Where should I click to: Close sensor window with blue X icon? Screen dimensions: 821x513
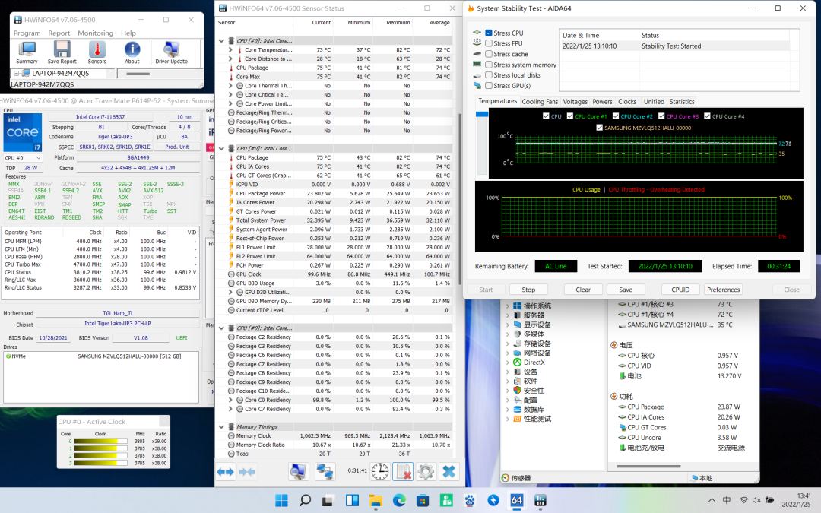tap(449, 472)
